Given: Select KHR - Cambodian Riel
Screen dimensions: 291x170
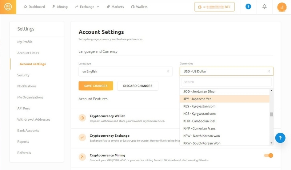Looking at the screenshot, I should click(x=224, y=121).
